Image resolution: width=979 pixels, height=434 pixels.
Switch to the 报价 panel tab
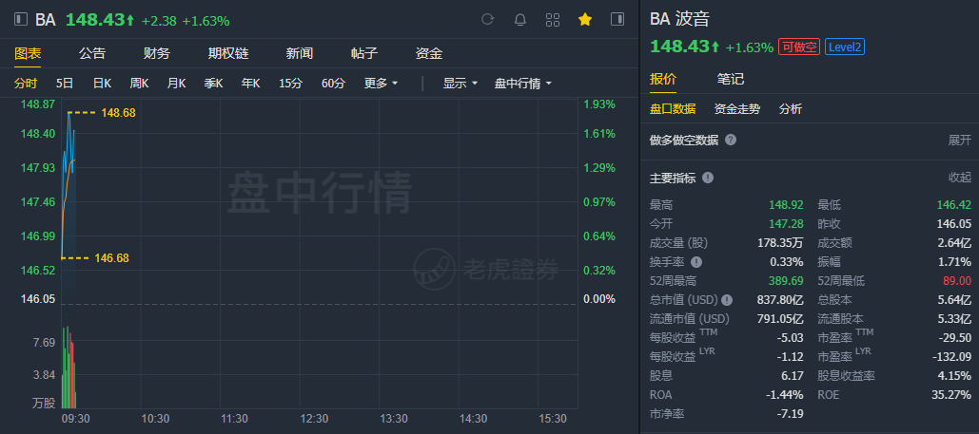tap(663, 79)
